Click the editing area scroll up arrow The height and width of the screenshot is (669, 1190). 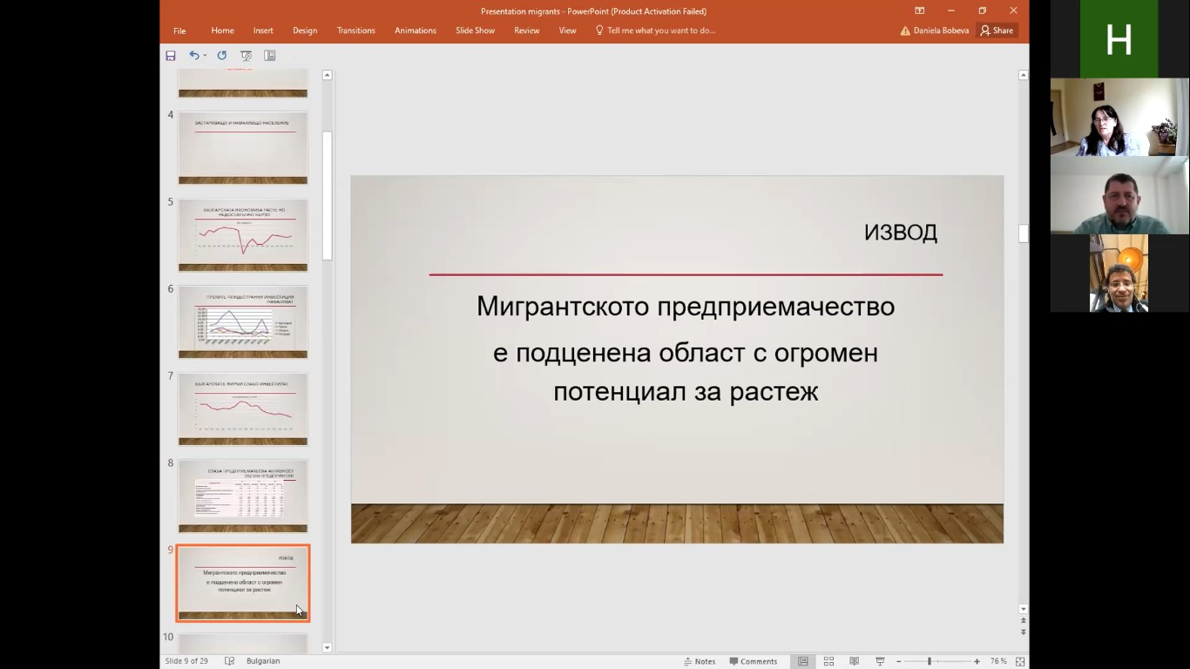[1024, 75]
